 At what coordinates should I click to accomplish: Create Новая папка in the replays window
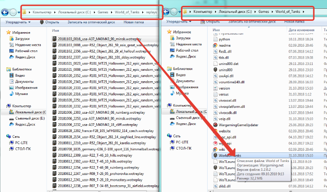[x=134, y=22]
